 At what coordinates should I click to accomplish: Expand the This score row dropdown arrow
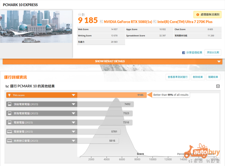click(x=73, y=95)
